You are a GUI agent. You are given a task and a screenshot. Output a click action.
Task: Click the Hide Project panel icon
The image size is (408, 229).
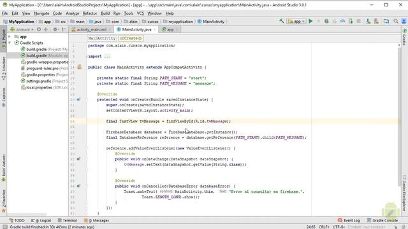click(x=64, y=29)
